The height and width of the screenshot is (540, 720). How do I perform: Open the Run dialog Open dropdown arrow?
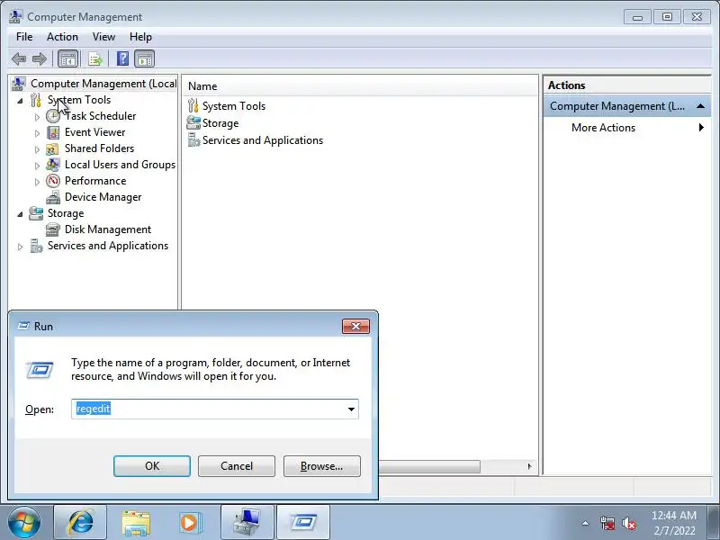pos(351,409)
